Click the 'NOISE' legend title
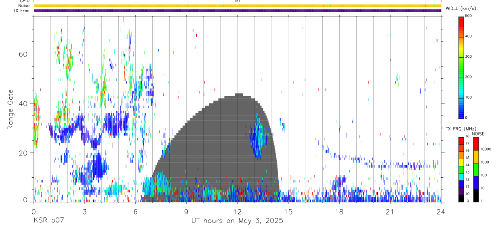 [x=478, y=134]
